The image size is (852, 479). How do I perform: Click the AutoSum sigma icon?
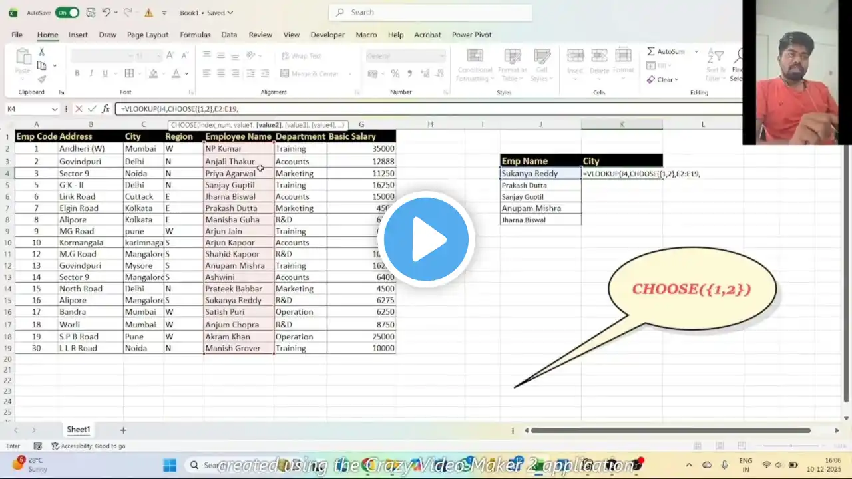pos(651,51)
